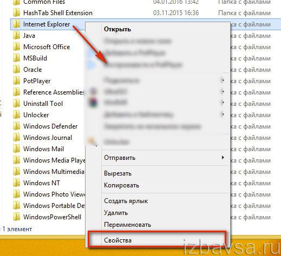Click the Unlocker folder icon
The height and width of the screenshot is (256, 281).
(x=16, y=115)
